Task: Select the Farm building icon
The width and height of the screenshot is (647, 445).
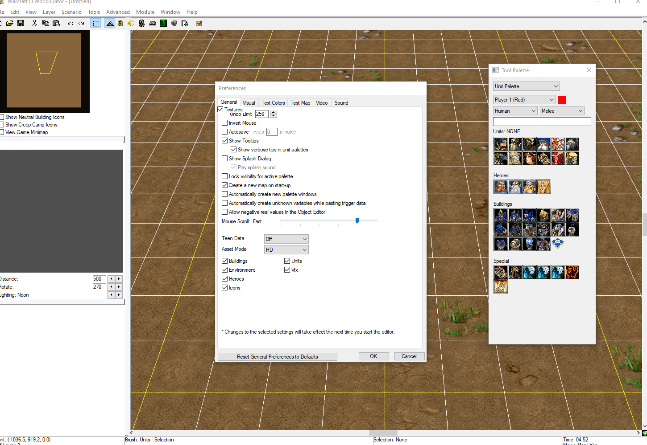Action: [543, 215]
